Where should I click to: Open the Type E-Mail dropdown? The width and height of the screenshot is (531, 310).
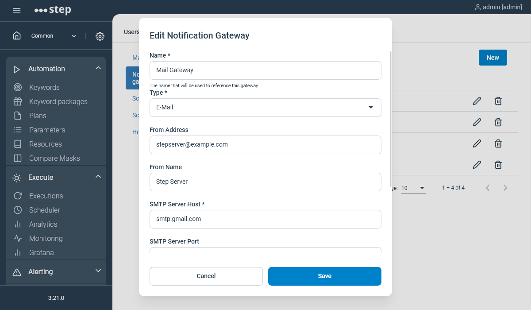coord(265,108)
